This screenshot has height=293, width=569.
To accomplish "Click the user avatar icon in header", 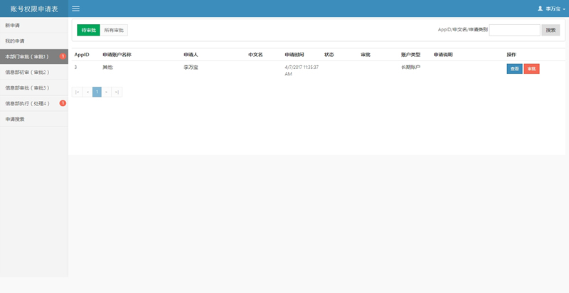I will pyautogui.click(x=540, y=9).
